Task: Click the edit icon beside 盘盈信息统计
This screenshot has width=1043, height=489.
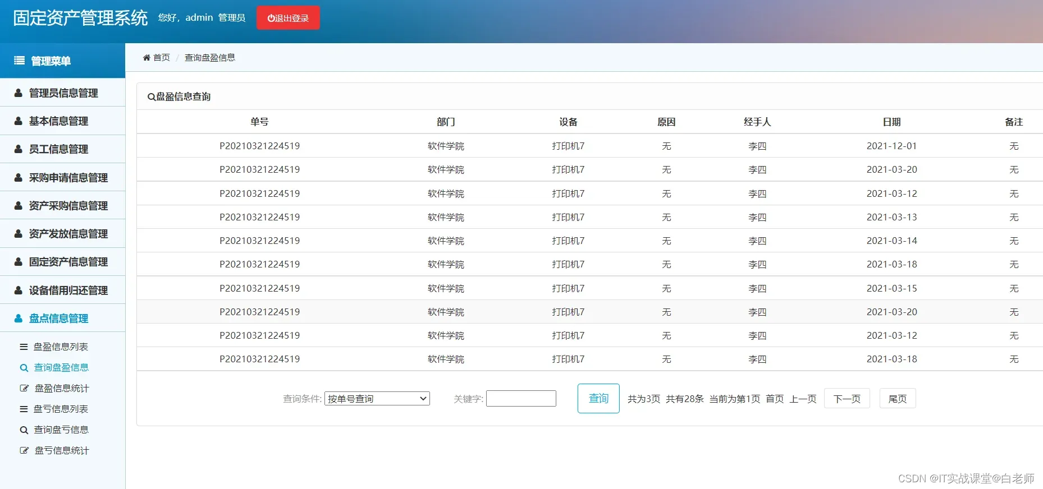Action: [x=24, y=388]
